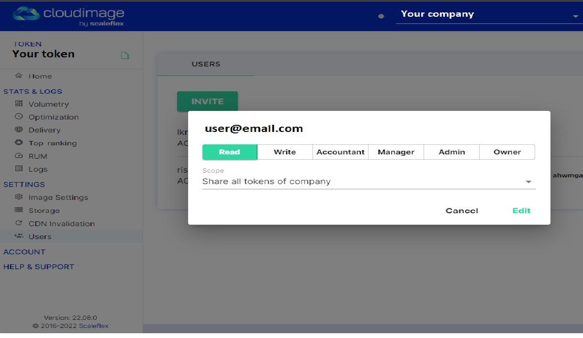Viewport: 583px width, 338px height.
Task: Go to CDN Invalidation page
Action: point(61,223)
